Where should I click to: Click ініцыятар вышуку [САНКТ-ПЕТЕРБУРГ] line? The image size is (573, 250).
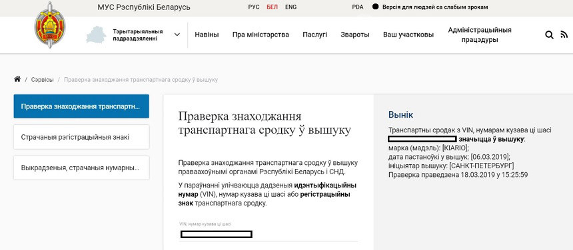click(x=451, y=166)
